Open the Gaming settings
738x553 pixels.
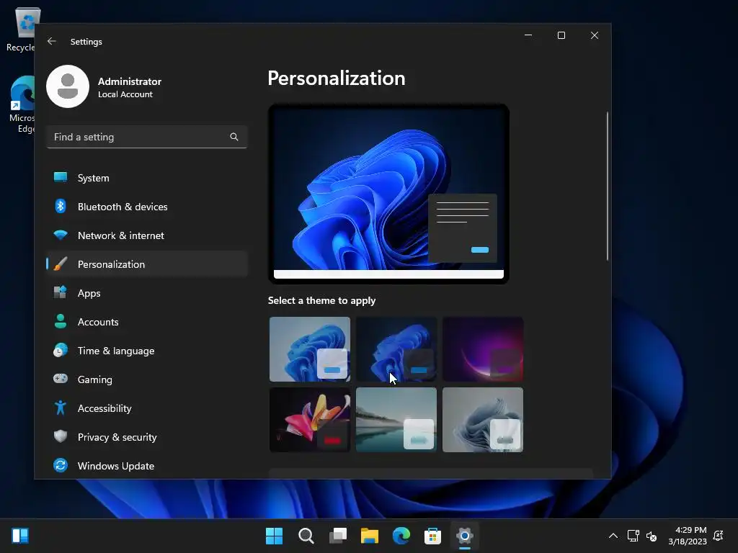pos(147,379)
